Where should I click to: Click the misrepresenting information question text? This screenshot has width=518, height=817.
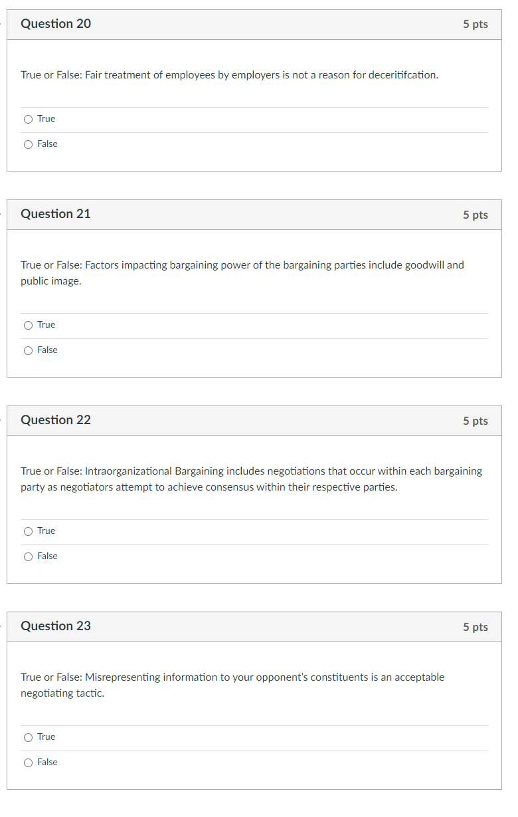[232, 685]
